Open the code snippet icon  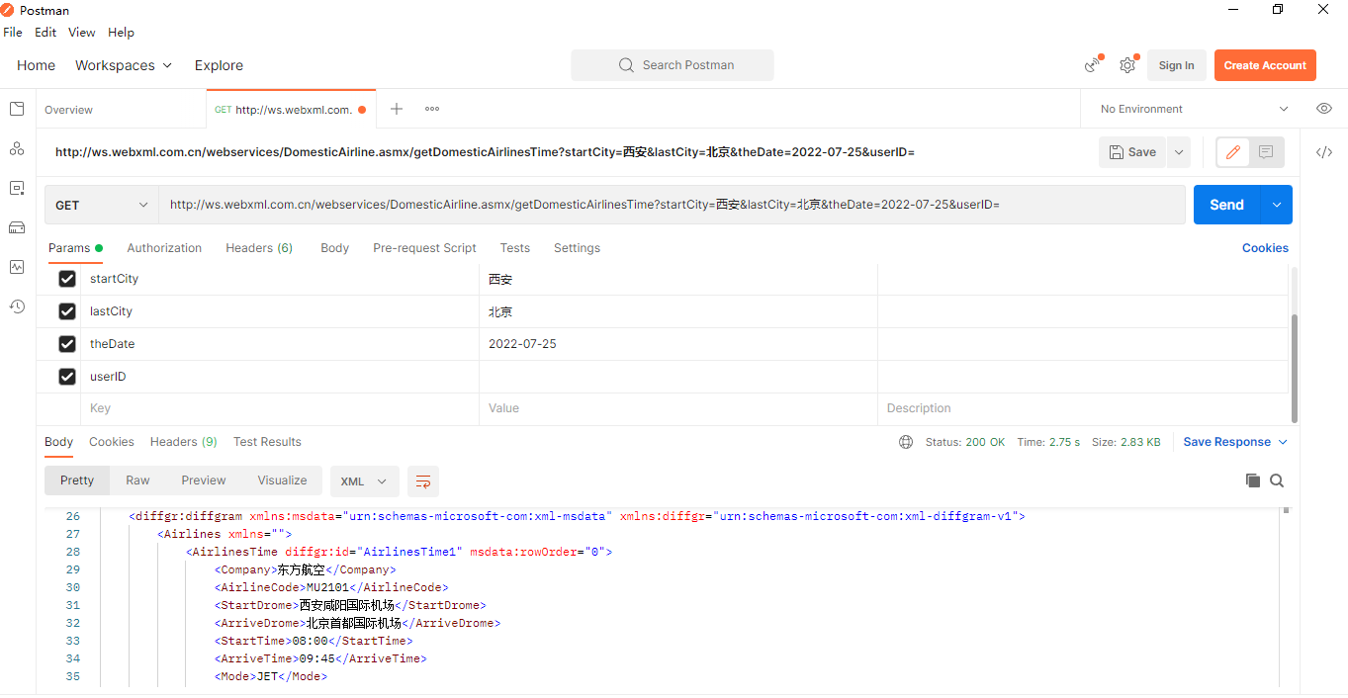1324,152
